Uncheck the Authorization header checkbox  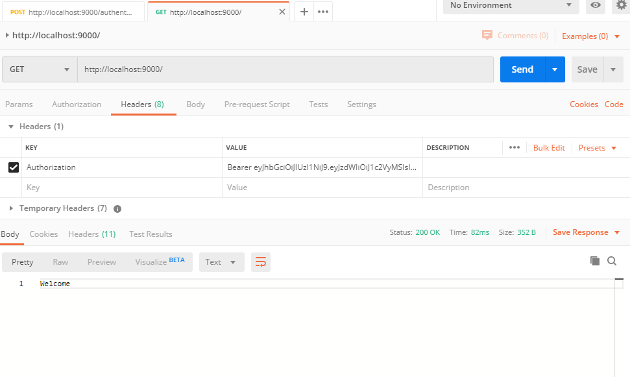click(x=14, y=167)
